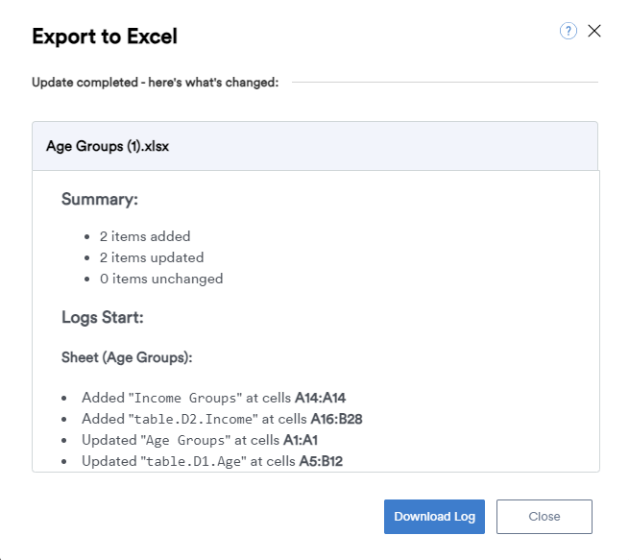Click the Export to Excel title
The width and height of the screenshot is (629, 560).
[105, 37]
